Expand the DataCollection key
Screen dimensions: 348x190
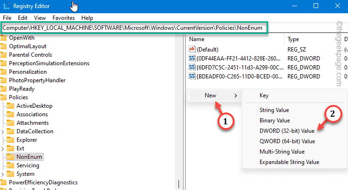tap(3, 132)
